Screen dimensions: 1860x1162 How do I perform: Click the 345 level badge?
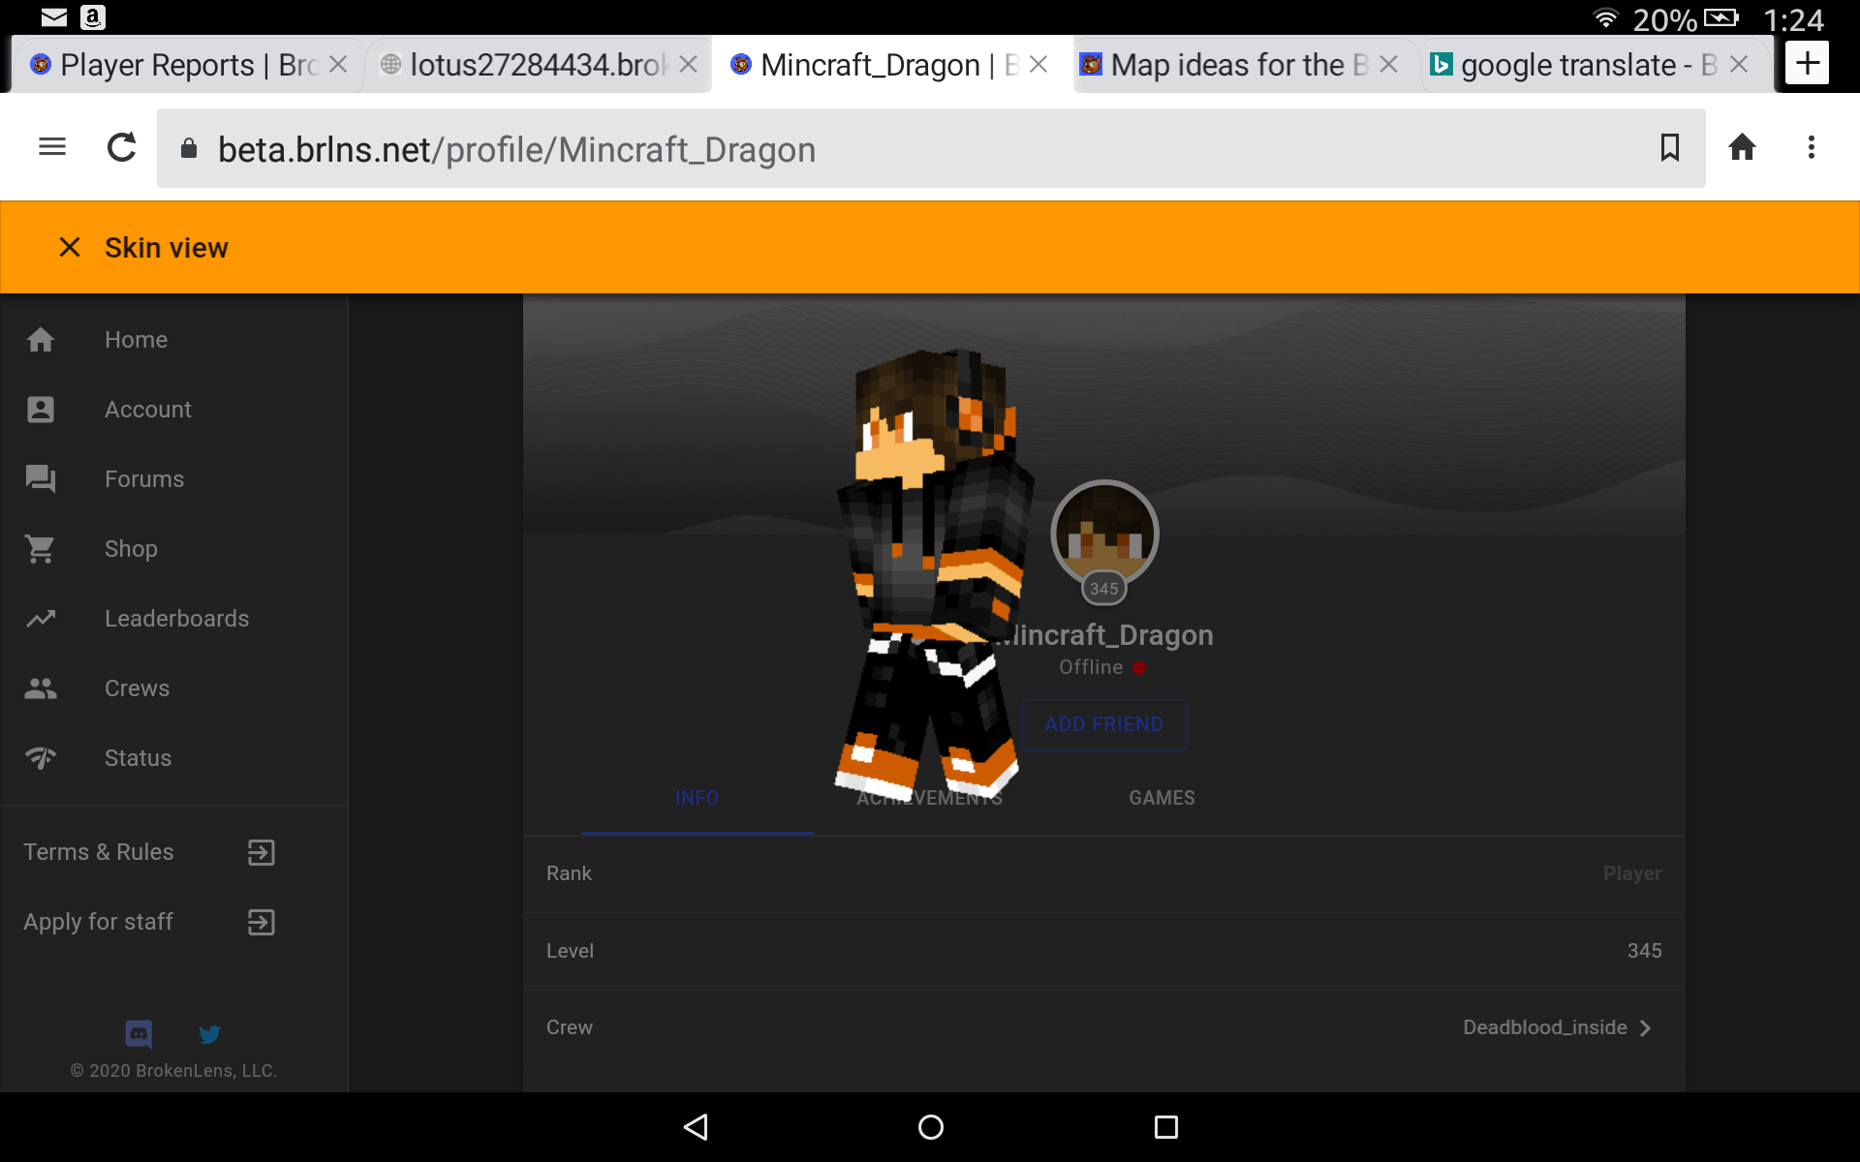(x=1104, y=589)
